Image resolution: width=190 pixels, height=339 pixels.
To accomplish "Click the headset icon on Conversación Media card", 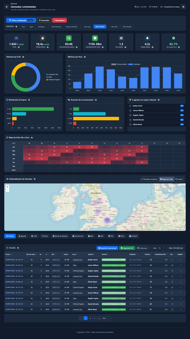I will (x=69, y=38).
